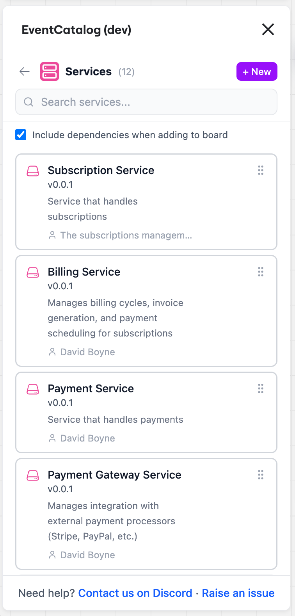Click the Billing Service pink service icon
The image size is (295, 616).
point(33,272)
